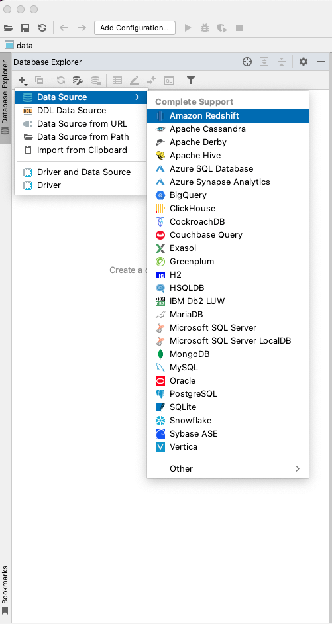
Task: Select SQLite data source
Action: [228, 407]
